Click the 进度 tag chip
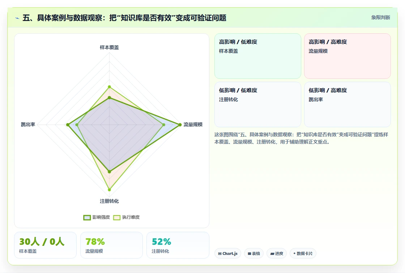This screenshot has height=273, width=405. pyautogui.click(x=277, y=253)
